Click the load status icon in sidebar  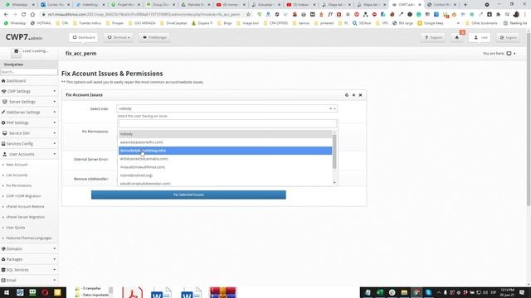[x=16, y=51]
